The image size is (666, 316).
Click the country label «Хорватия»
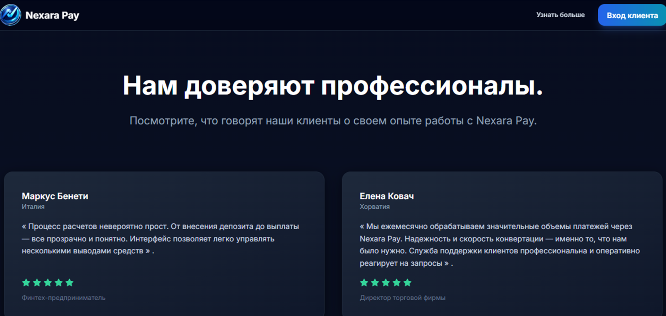[x=374, y=207]
